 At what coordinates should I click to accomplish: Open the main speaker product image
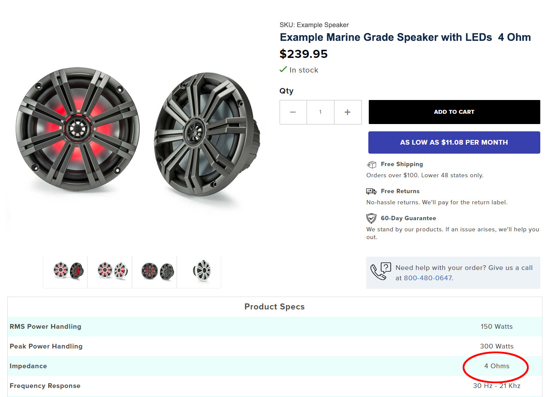[136, 133]
